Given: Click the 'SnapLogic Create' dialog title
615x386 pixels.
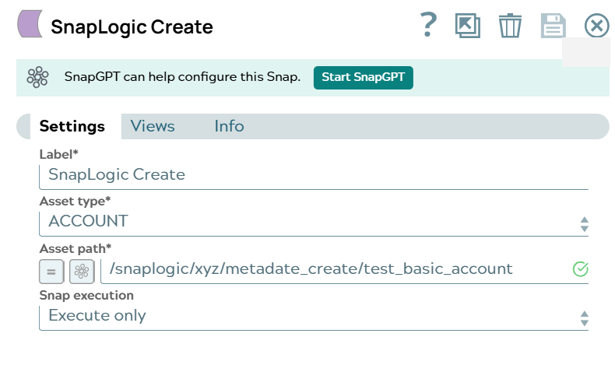Looking at the screenshot, I should [132, 27].
